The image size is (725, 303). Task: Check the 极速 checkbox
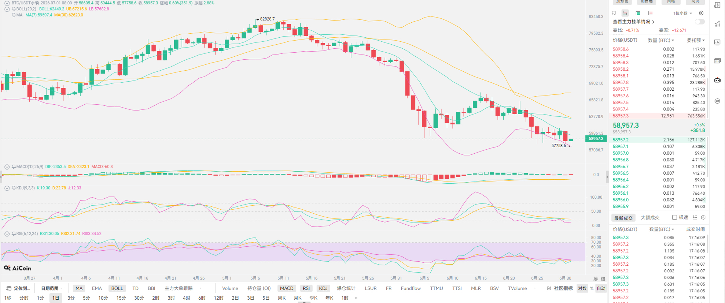coord(674,217)
